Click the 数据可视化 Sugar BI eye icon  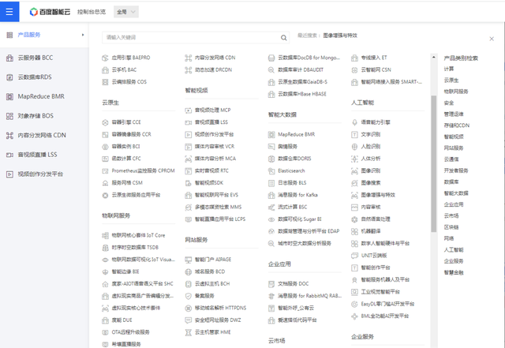click(x=271, y=219)
